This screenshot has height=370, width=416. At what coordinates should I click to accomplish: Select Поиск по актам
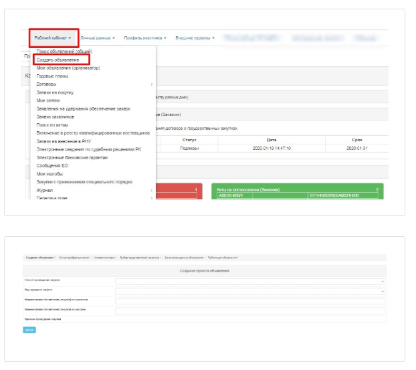tap(53, 126)
